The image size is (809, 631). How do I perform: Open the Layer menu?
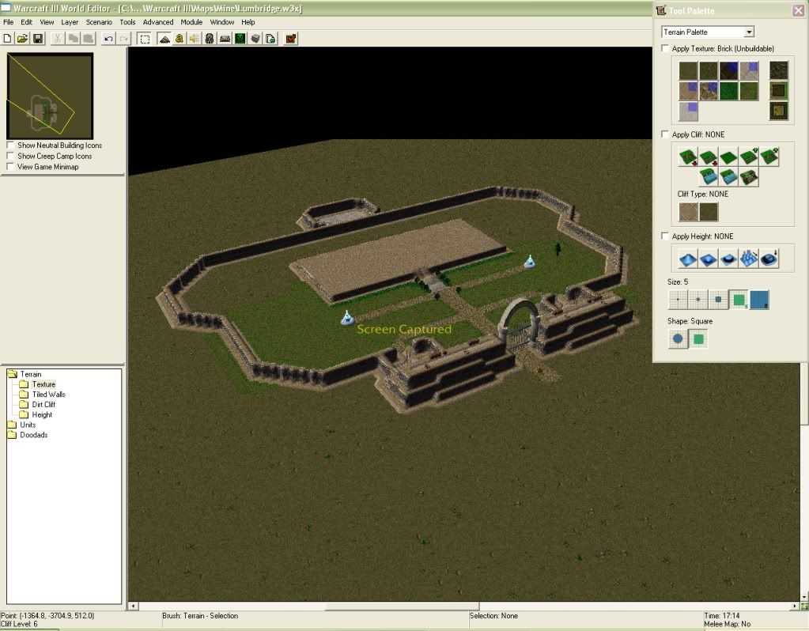tap(70, 22)
